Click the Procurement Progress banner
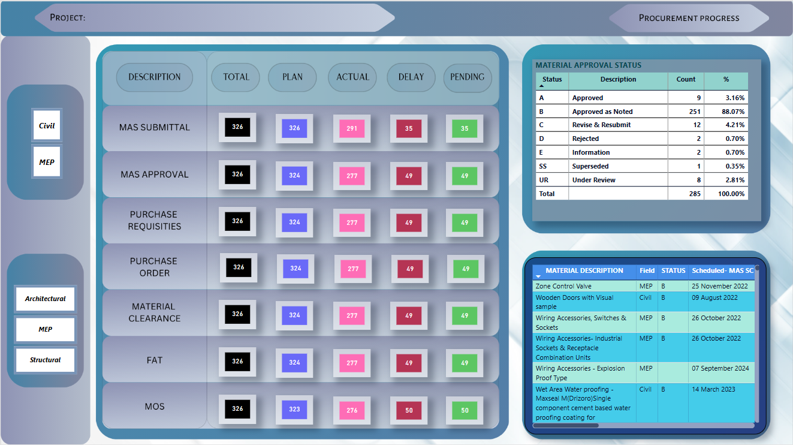Screen dimensions: 793x445 (x=689, y=18)
